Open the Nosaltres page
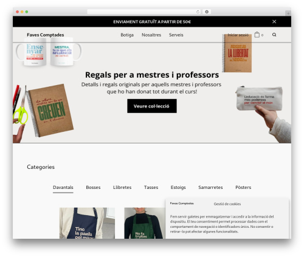The width and height of the screenshot is (304, 257). tap(151, 35)
